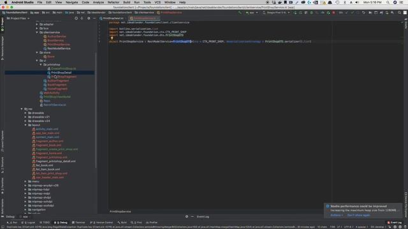Click the Search Everywhere magnifier in toolbar
The width and height of the screenshot is (408, 229).
point(400,13)
